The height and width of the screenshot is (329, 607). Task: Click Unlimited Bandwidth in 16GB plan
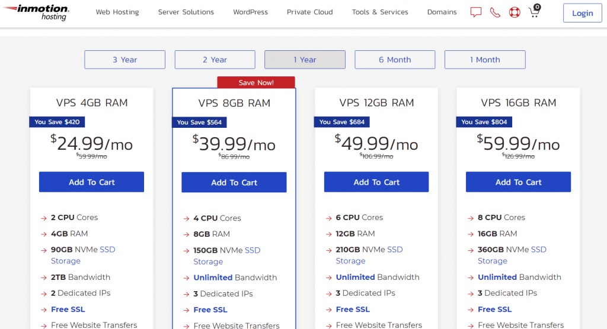[519, 277]
